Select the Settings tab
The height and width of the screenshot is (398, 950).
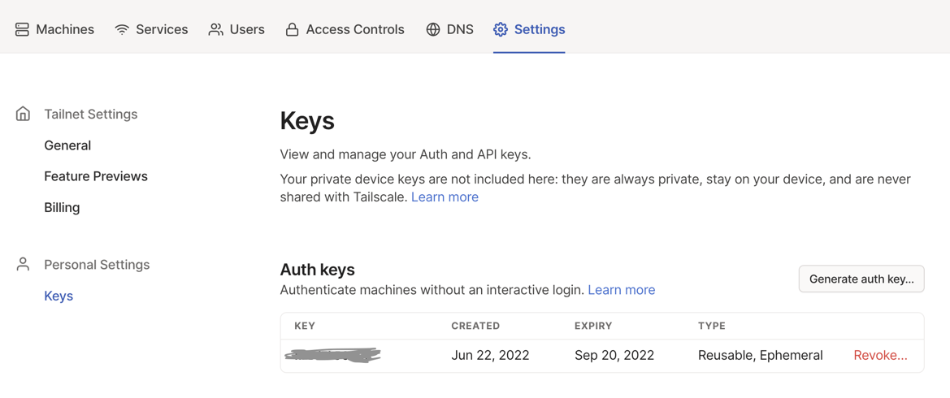click(x=529, y=29)
